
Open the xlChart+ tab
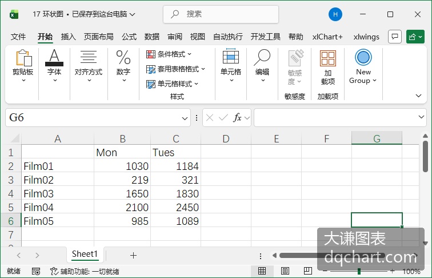327,37
